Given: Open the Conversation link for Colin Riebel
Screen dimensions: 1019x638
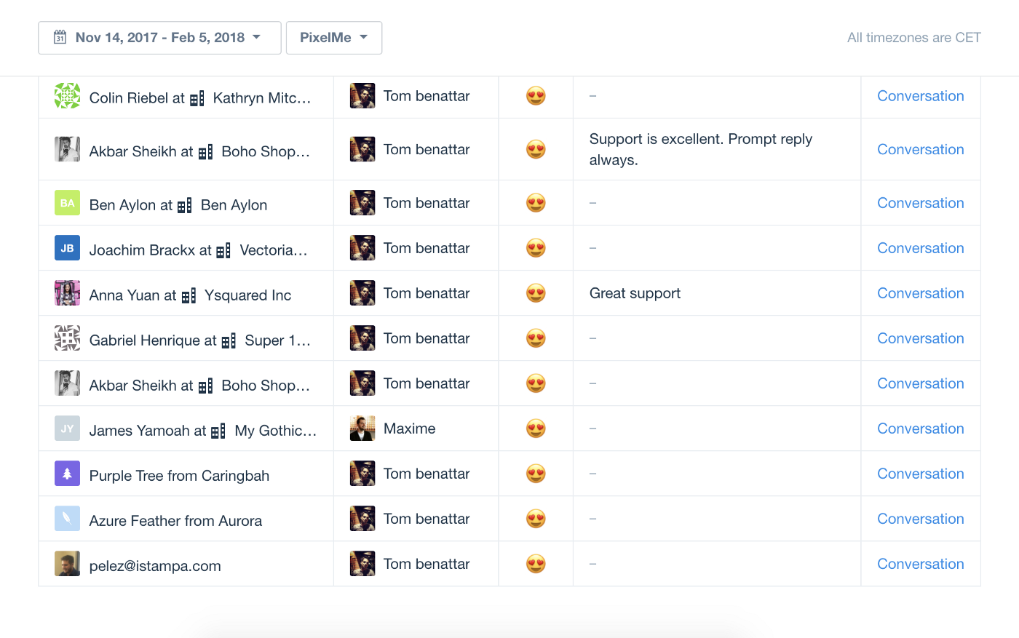Looking at the screenshot, I should 921,96.
